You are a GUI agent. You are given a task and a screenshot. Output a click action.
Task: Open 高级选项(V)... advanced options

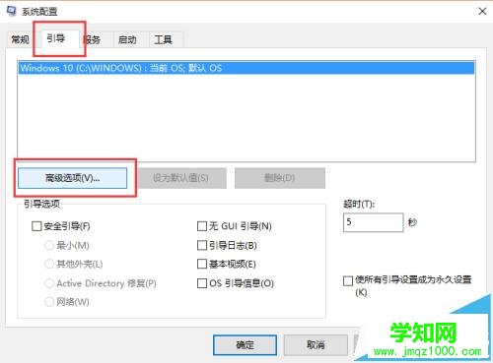(72, 178)
